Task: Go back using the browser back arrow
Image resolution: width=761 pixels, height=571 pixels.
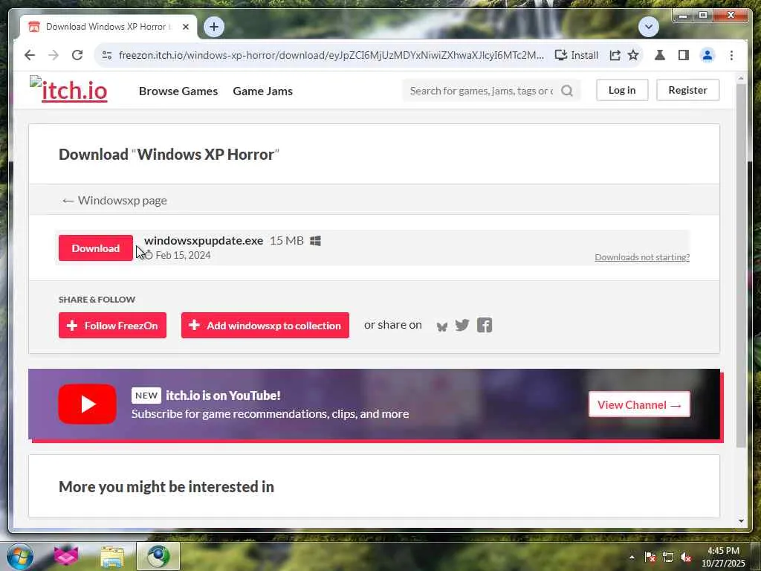Action: 30,55
